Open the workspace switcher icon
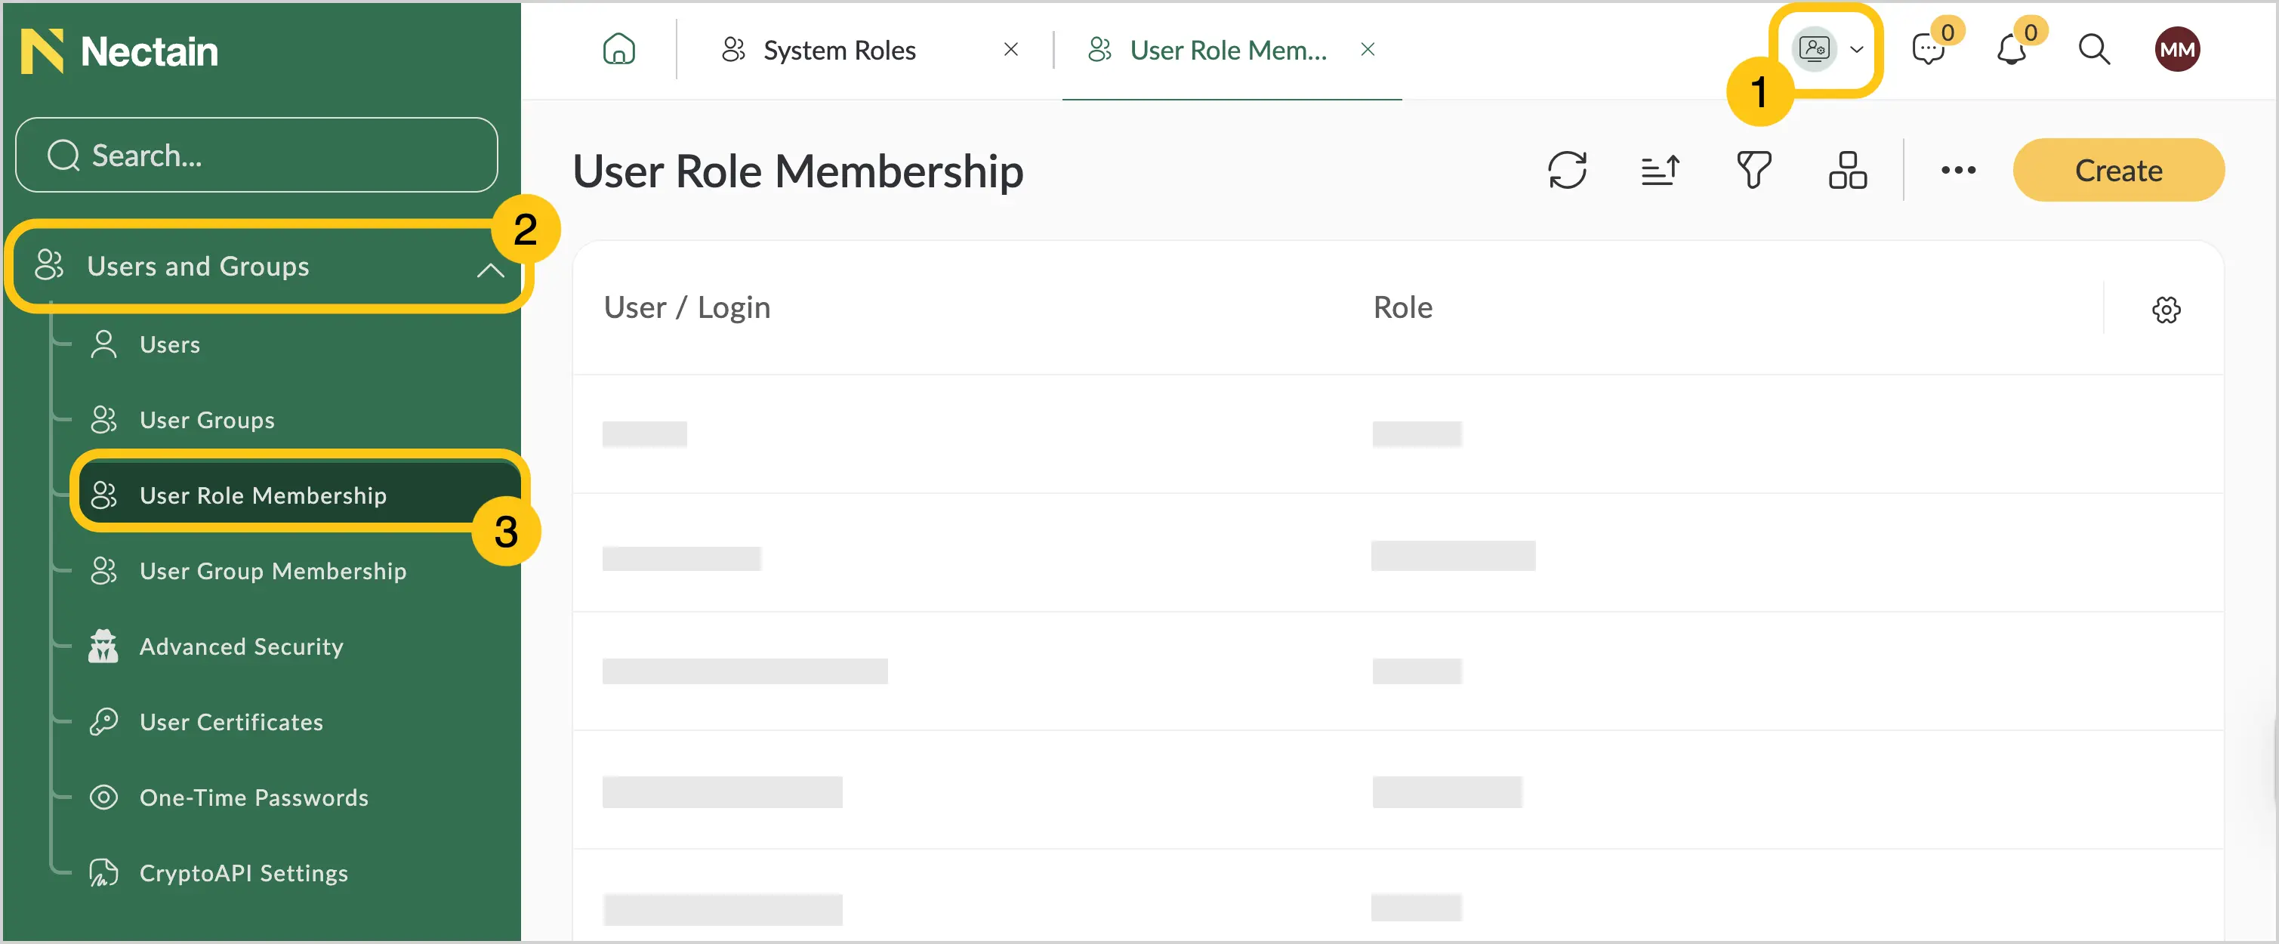The width and height of the screenshot is (2279, 944). point(1814,48)
